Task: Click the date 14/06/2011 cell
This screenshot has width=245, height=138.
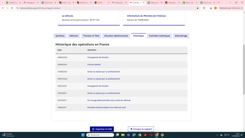Action: [62, 108]
